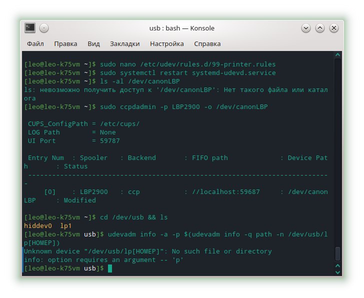Click scrollbar up arrow near bottom
The image size is (364, 298).
click(x=338, y=265)
